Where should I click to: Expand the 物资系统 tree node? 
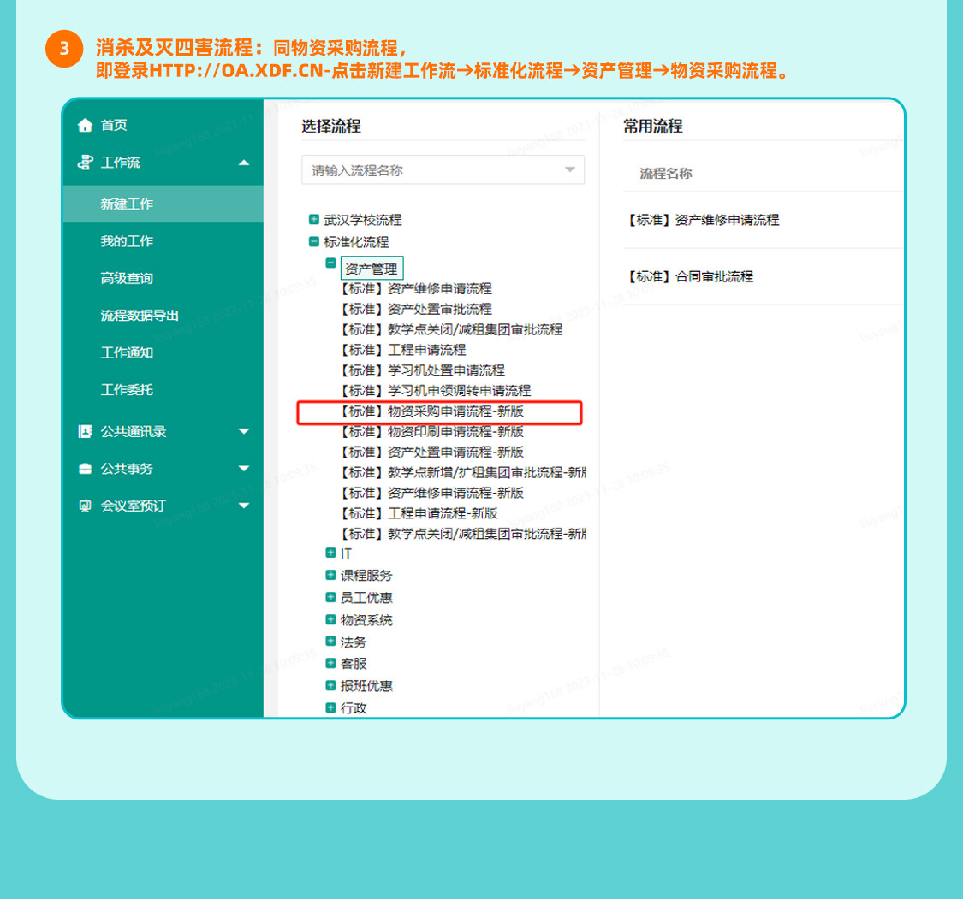[x=330, y=619]
